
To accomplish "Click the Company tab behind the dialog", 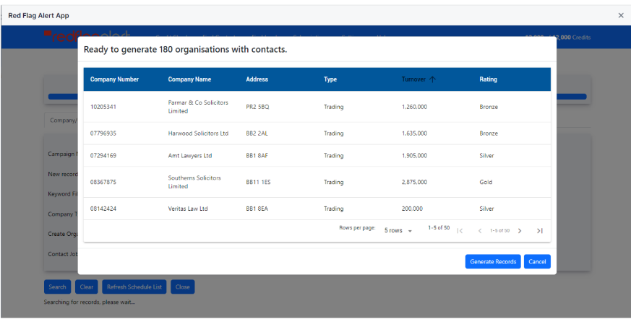I will click(61, 121).
